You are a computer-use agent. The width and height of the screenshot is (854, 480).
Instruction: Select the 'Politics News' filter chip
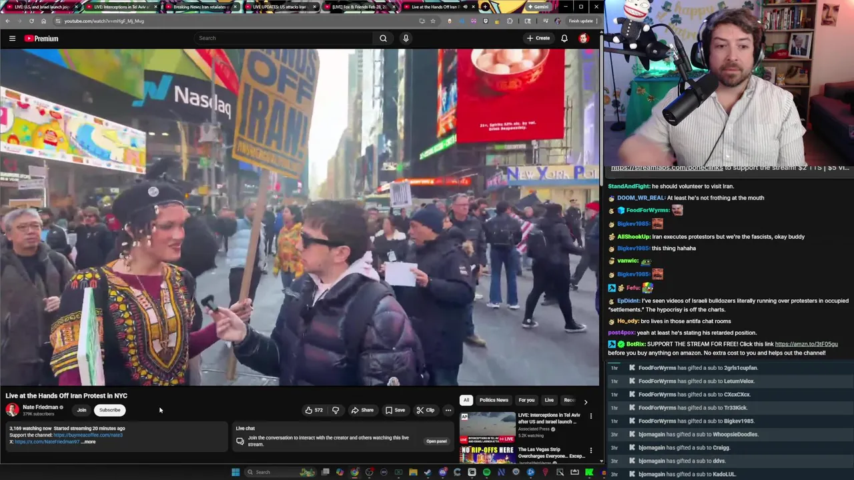pos(494,400)
